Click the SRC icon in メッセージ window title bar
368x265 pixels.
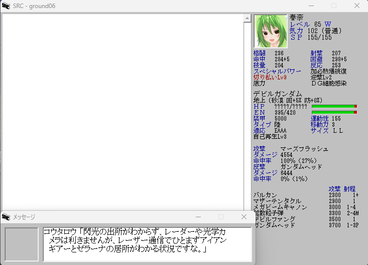(6, 217)
